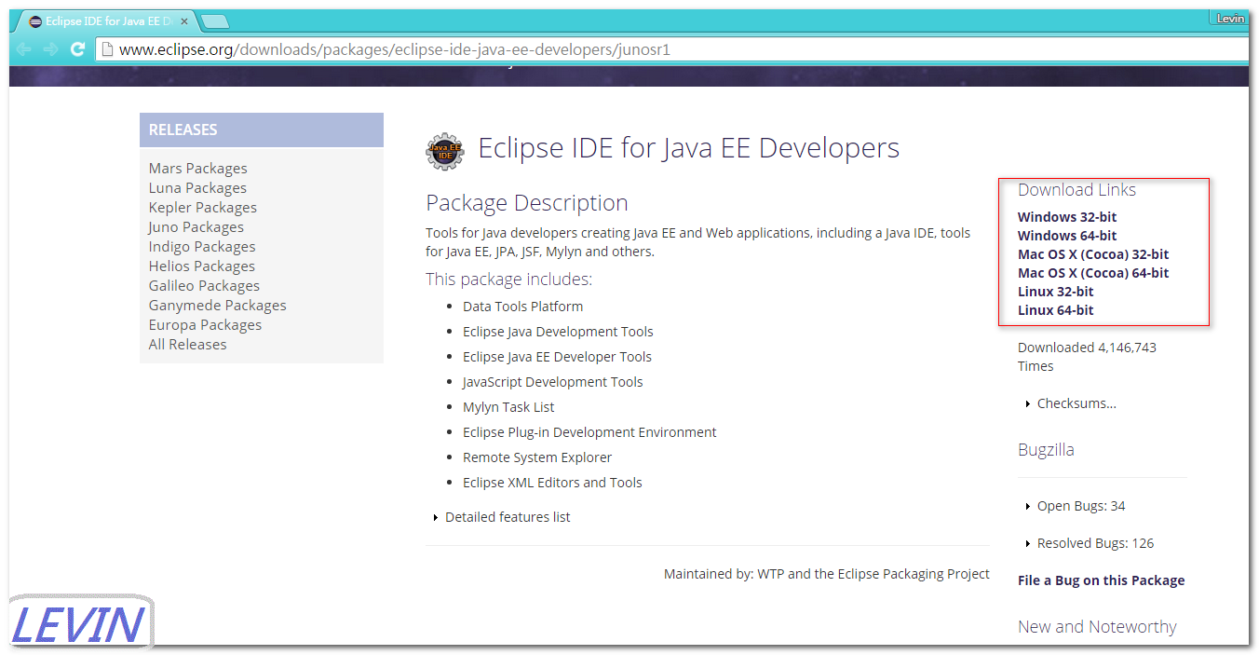Select the Eclipse IDE for Java EE tab
The image size is (1259, 655).
(x=105, y=20)
